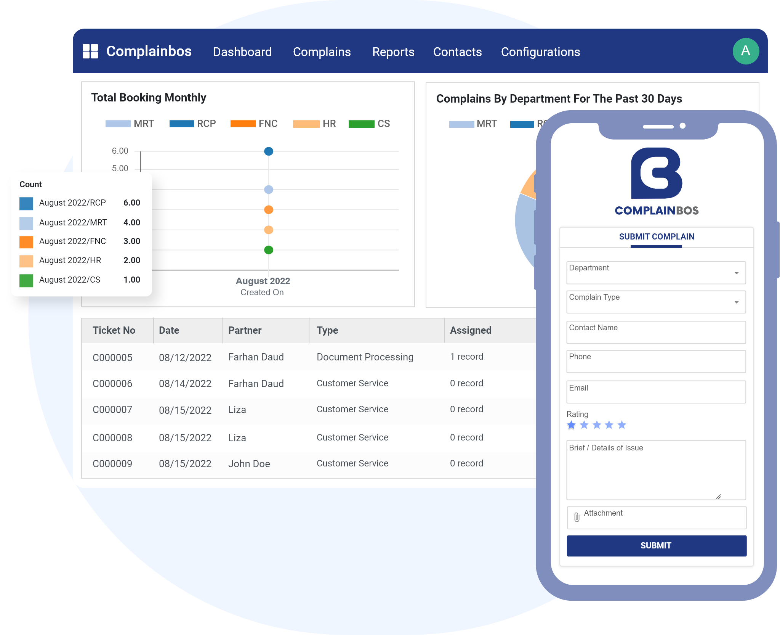Click the Attachment upload field
The image size is (780, 635).
coord(656,518)
